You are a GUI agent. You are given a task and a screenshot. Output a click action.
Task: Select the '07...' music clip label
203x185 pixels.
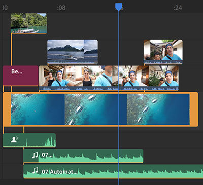tap(47, 155)
